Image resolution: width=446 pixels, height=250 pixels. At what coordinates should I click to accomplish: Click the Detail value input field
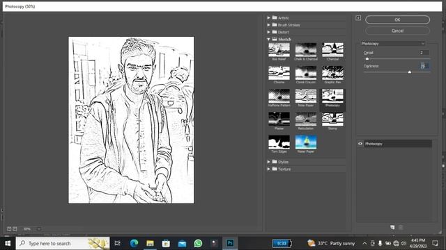[x=424, y=53]
